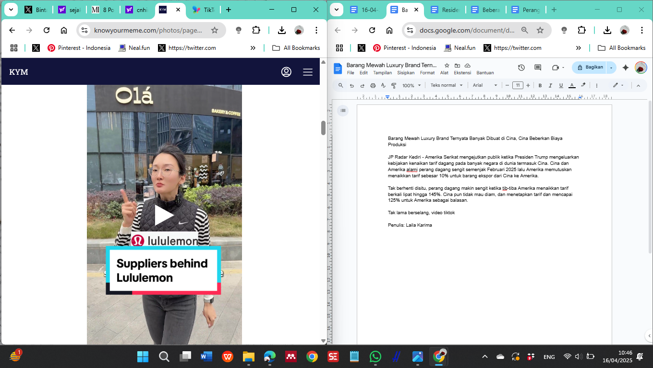Click the Windows Start button

click(143, 356)
